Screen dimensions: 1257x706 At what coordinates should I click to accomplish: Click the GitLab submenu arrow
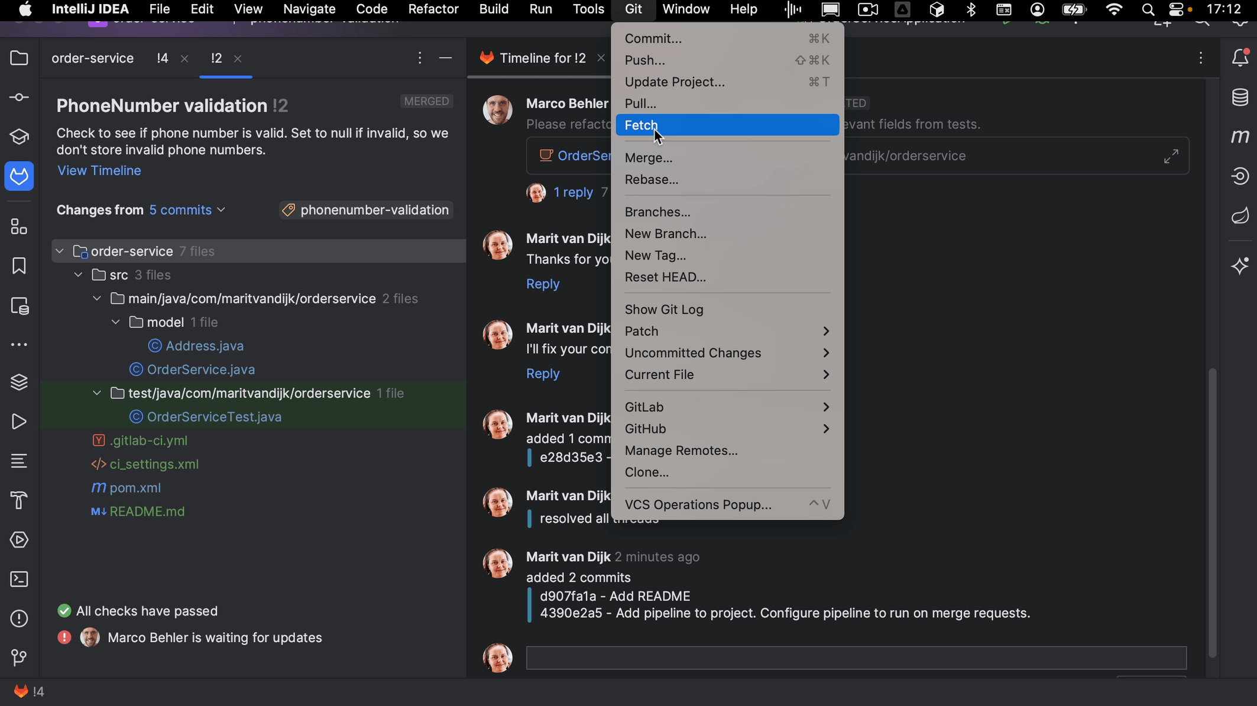825,406
